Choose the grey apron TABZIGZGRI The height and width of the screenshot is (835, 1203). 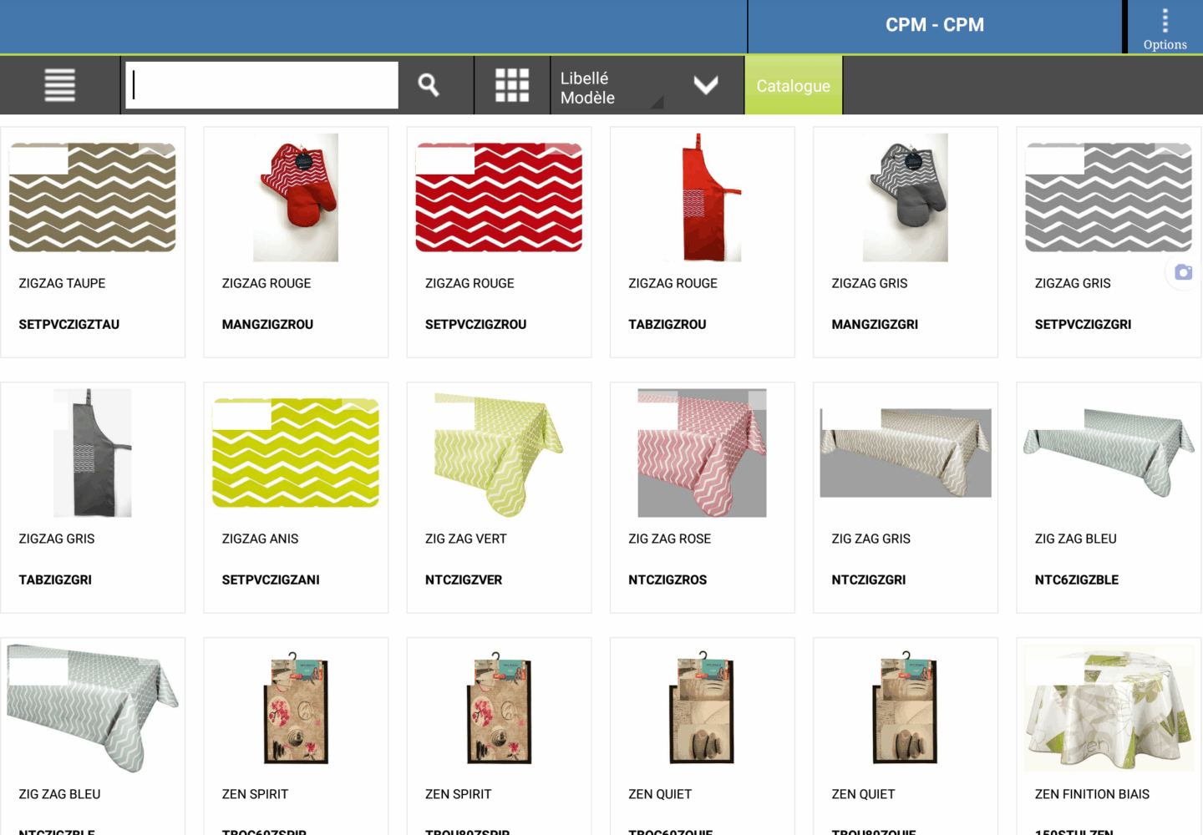click(x=93, y=498)
